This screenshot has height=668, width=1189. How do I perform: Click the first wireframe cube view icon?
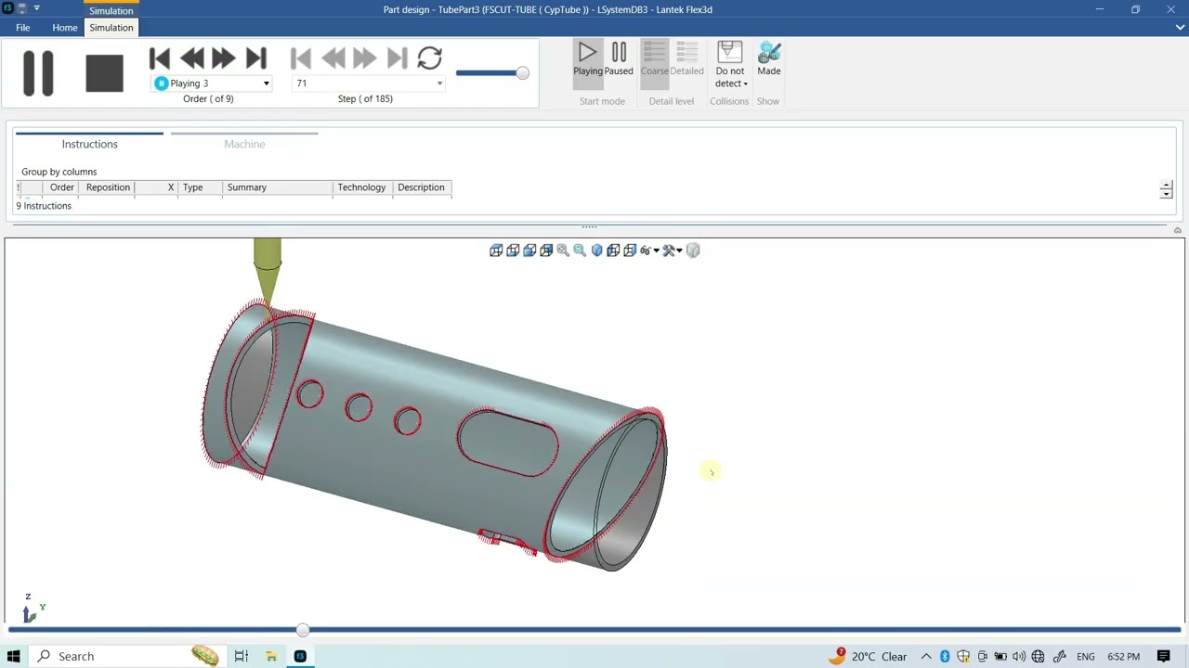coord(496,250)
